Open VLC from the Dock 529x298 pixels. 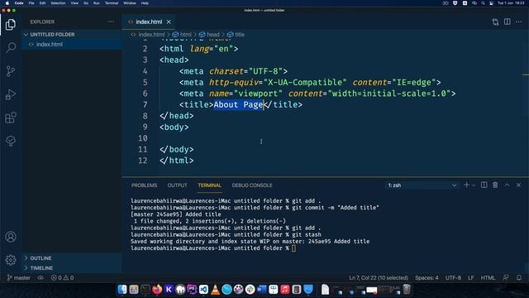(x=215, y=290)
